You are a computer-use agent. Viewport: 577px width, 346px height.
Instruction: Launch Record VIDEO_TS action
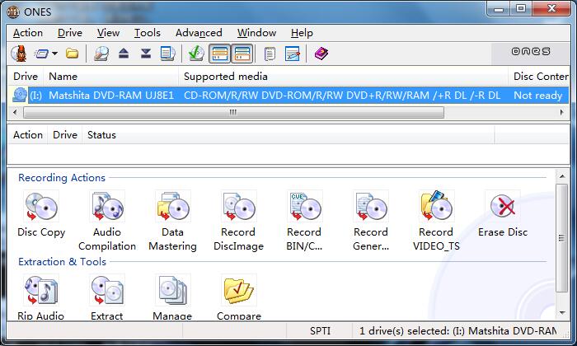point(436,221)
